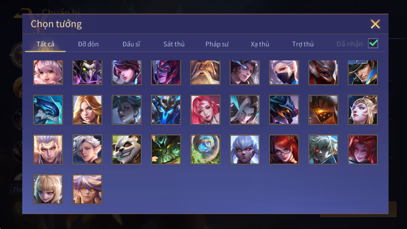Pick the panda hero chewing bamboo
This screenshot has height=229, width=407.
click(126, 149)
